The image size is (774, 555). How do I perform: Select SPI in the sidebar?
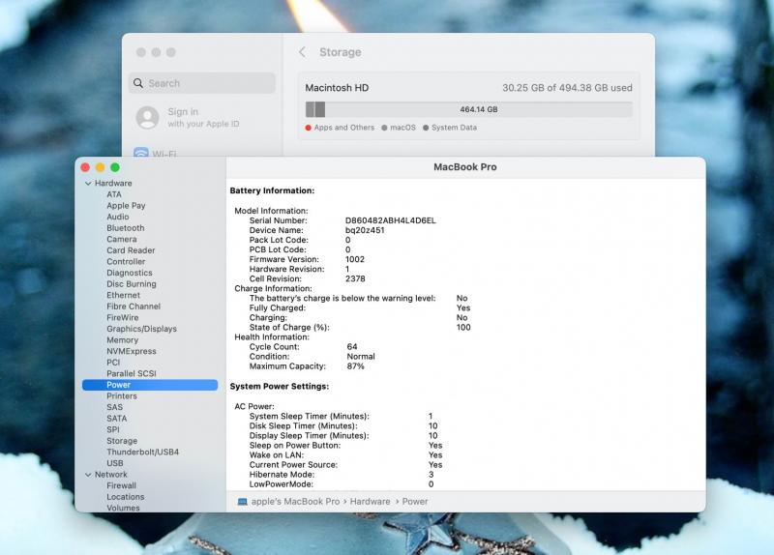[x=113, y=429]
